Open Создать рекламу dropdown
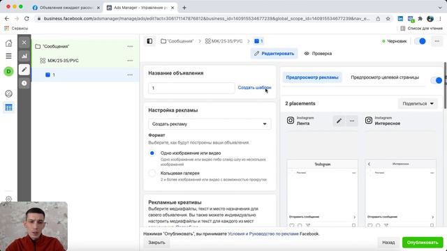The height and width of the screenshot is (251, 447). click(210, 124)
